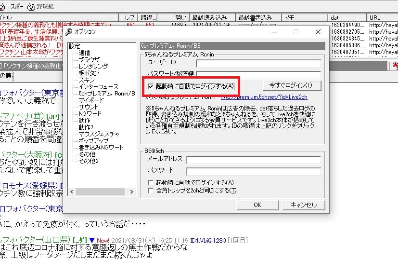This screenshot has height=260, width=398.
Task: Focus the BE メールアドレス input field
Action: tap(254, 160)
